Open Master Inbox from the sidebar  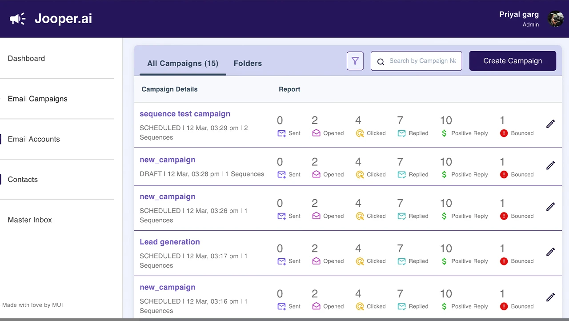click(x=29, y=220)
